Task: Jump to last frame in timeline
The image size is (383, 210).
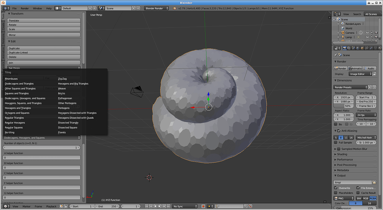Action: [168, 206]
